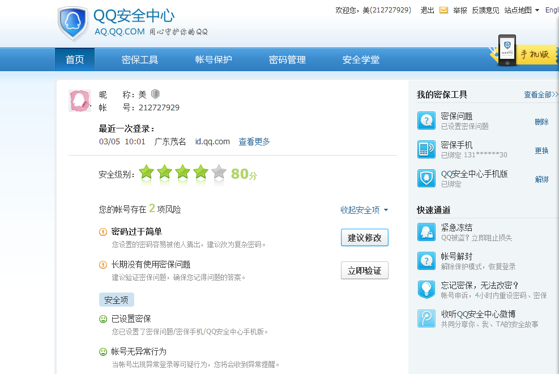
Task: Click the 快速通道 heading
Action: tap(433, 210)
